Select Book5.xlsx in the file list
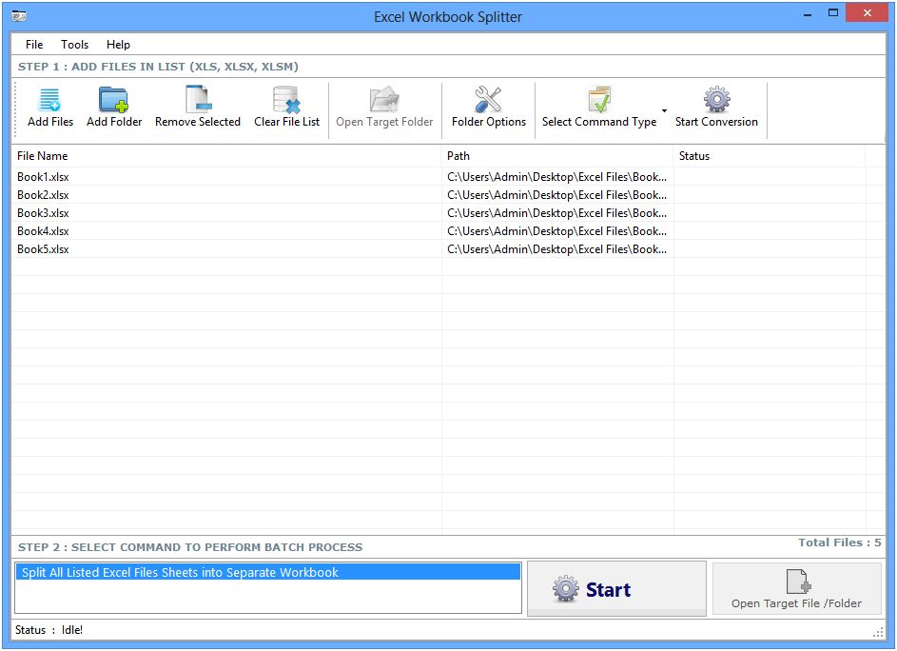 click(43, 249)
